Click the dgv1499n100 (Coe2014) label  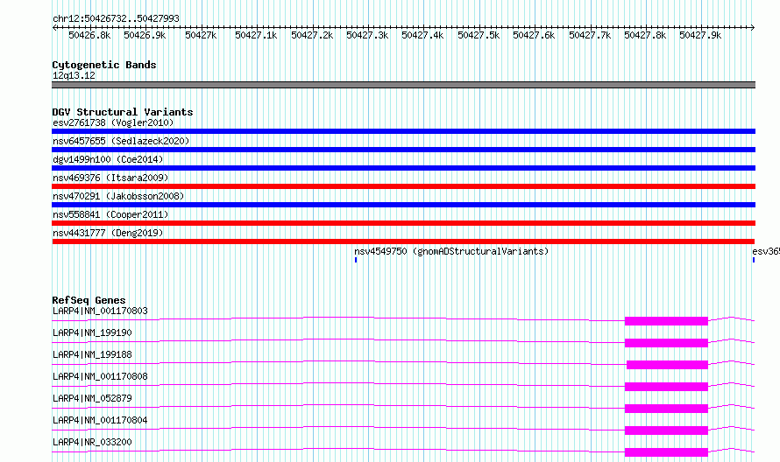108,159
